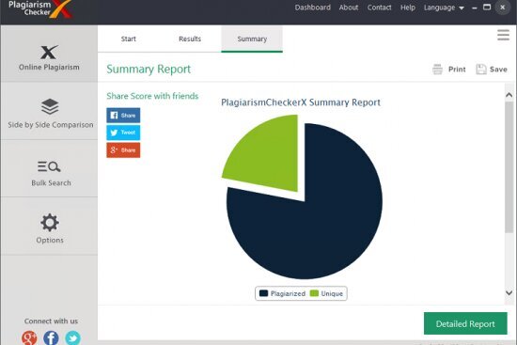Click the 'PlagiarismCheckerX Summary Report' chart title
Screen dimensions: 517x345
pyautogui.click(x=301, y=102)
